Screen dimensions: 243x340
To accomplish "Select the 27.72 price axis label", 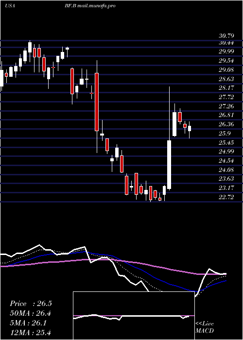I will 226,97.
